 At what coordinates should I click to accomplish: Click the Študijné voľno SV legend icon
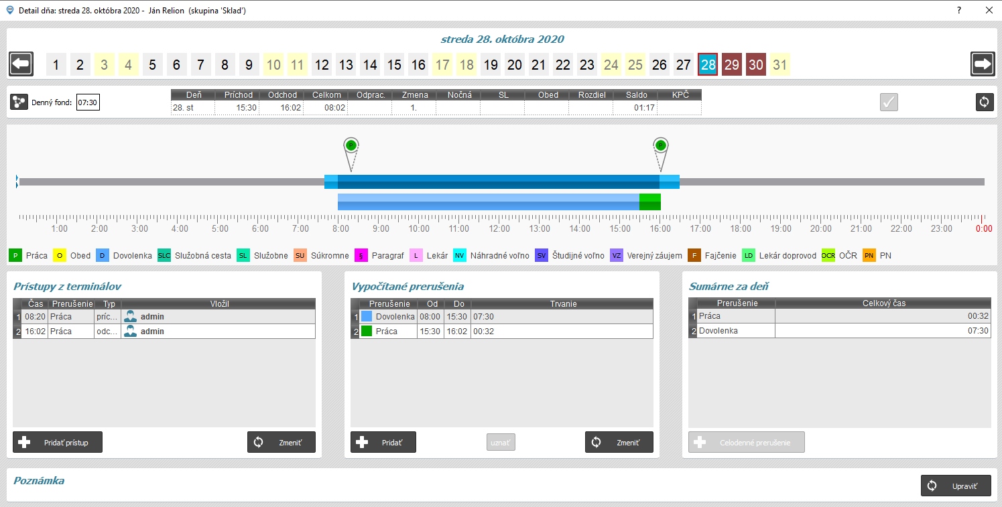click(x=542, y=255)
